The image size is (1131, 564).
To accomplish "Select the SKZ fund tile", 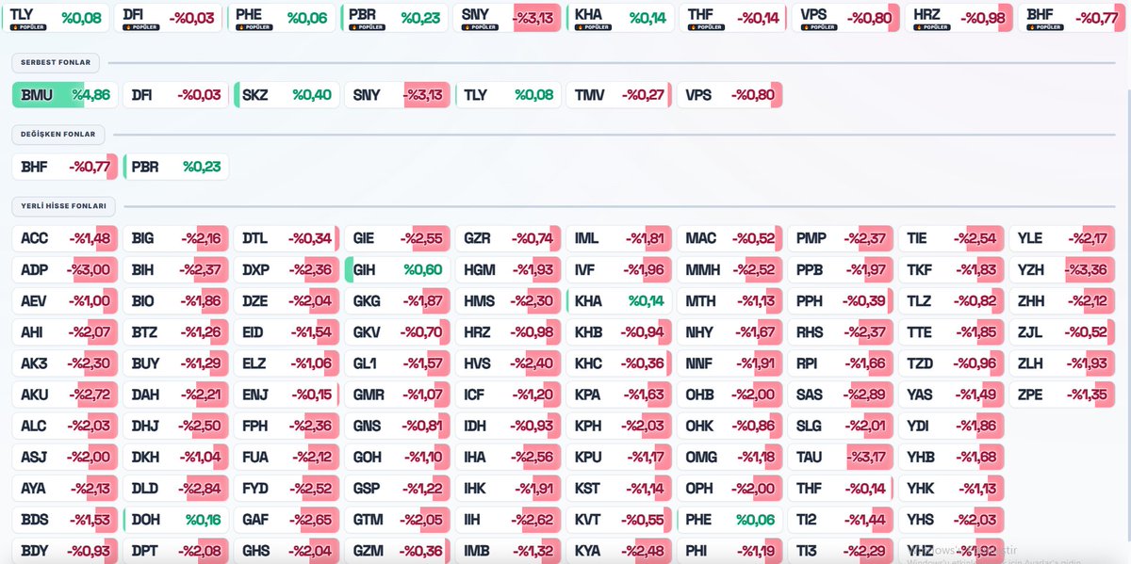I will 287,95.
